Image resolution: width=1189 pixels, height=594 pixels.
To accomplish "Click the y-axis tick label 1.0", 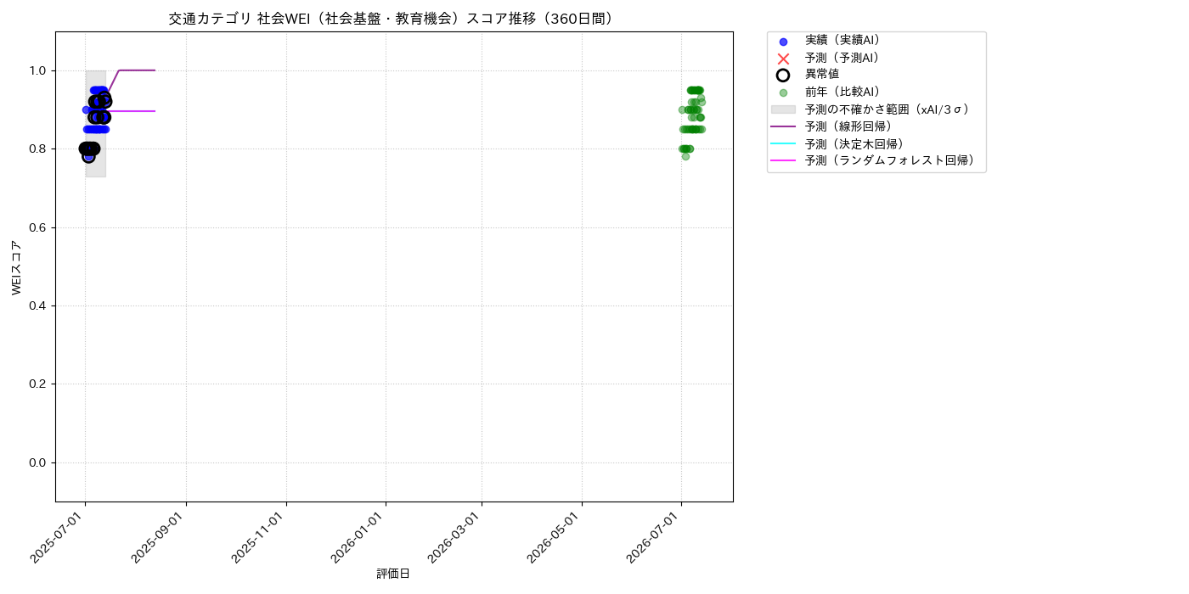I will [37, 70].
